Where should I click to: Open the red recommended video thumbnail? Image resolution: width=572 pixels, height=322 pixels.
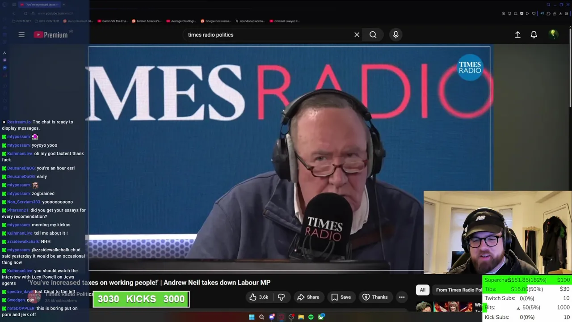(x=453, y=307)
